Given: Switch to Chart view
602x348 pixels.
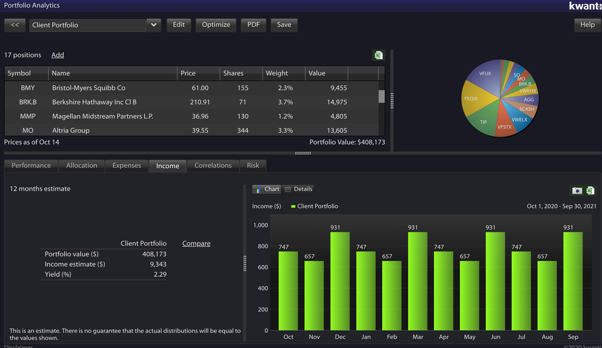Looking at the screenshot, I should pyautogui.click(x=267, y=189).
